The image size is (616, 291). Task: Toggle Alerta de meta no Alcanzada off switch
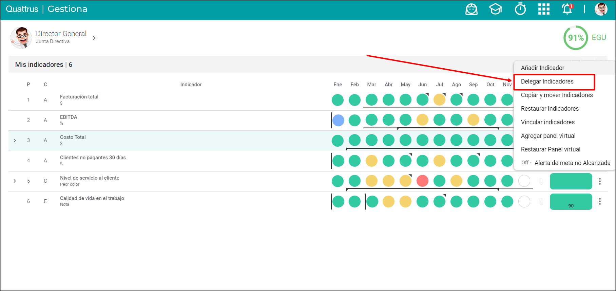coord(526,163)
